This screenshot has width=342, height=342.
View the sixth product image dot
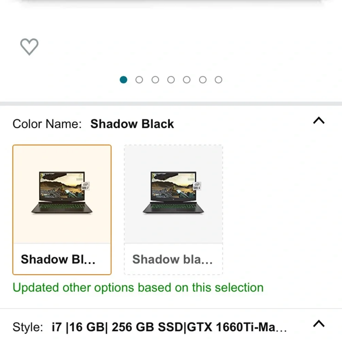pos(202,80)
